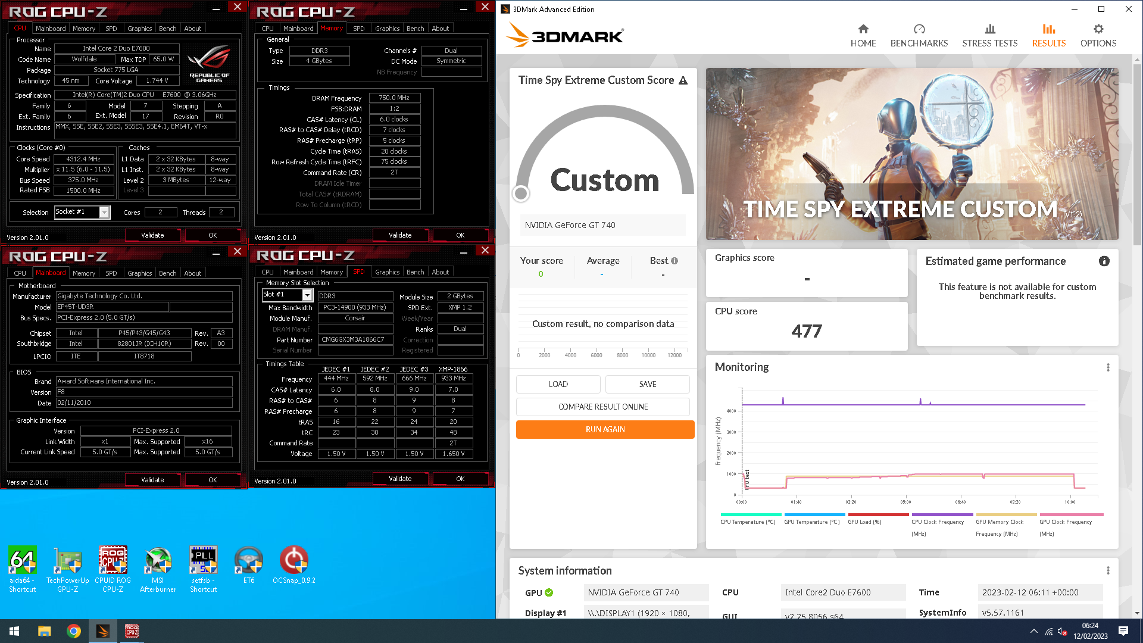Switch to Bench tab in top-left CPU-Z window
The height and width of the screenshot is (643, 1143).
click(x=167, y=29)
